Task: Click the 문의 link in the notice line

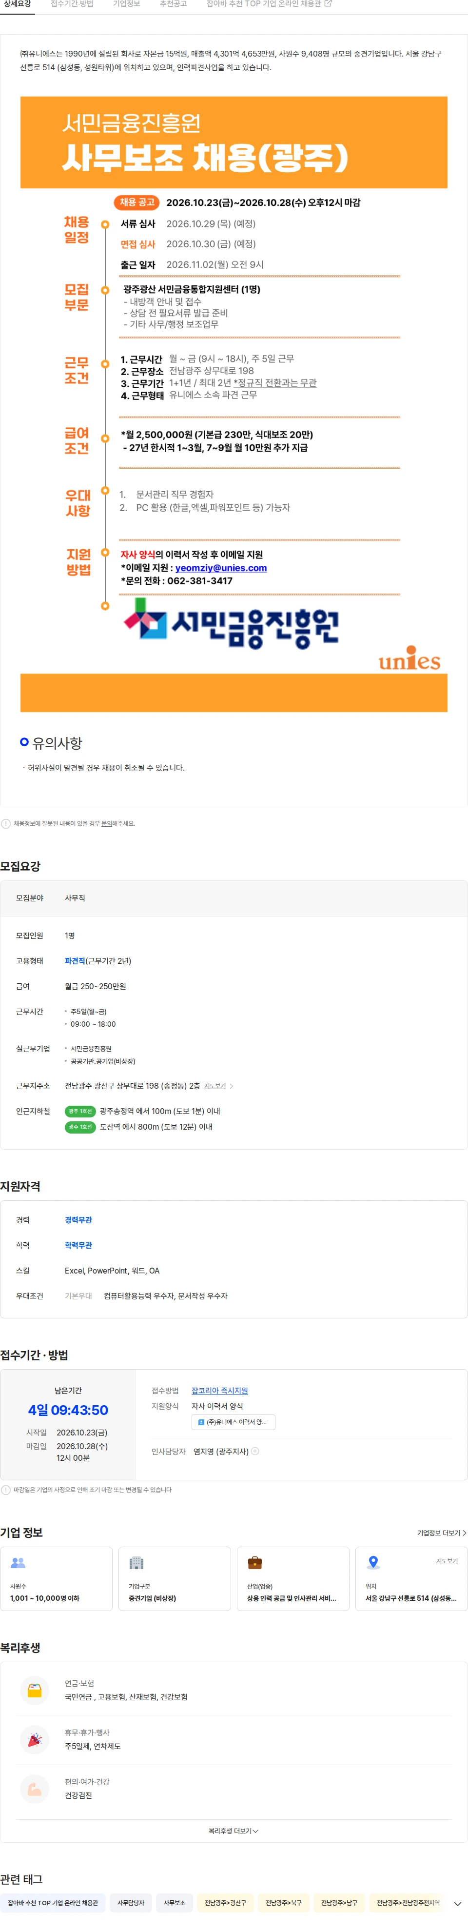Action: 106,824
